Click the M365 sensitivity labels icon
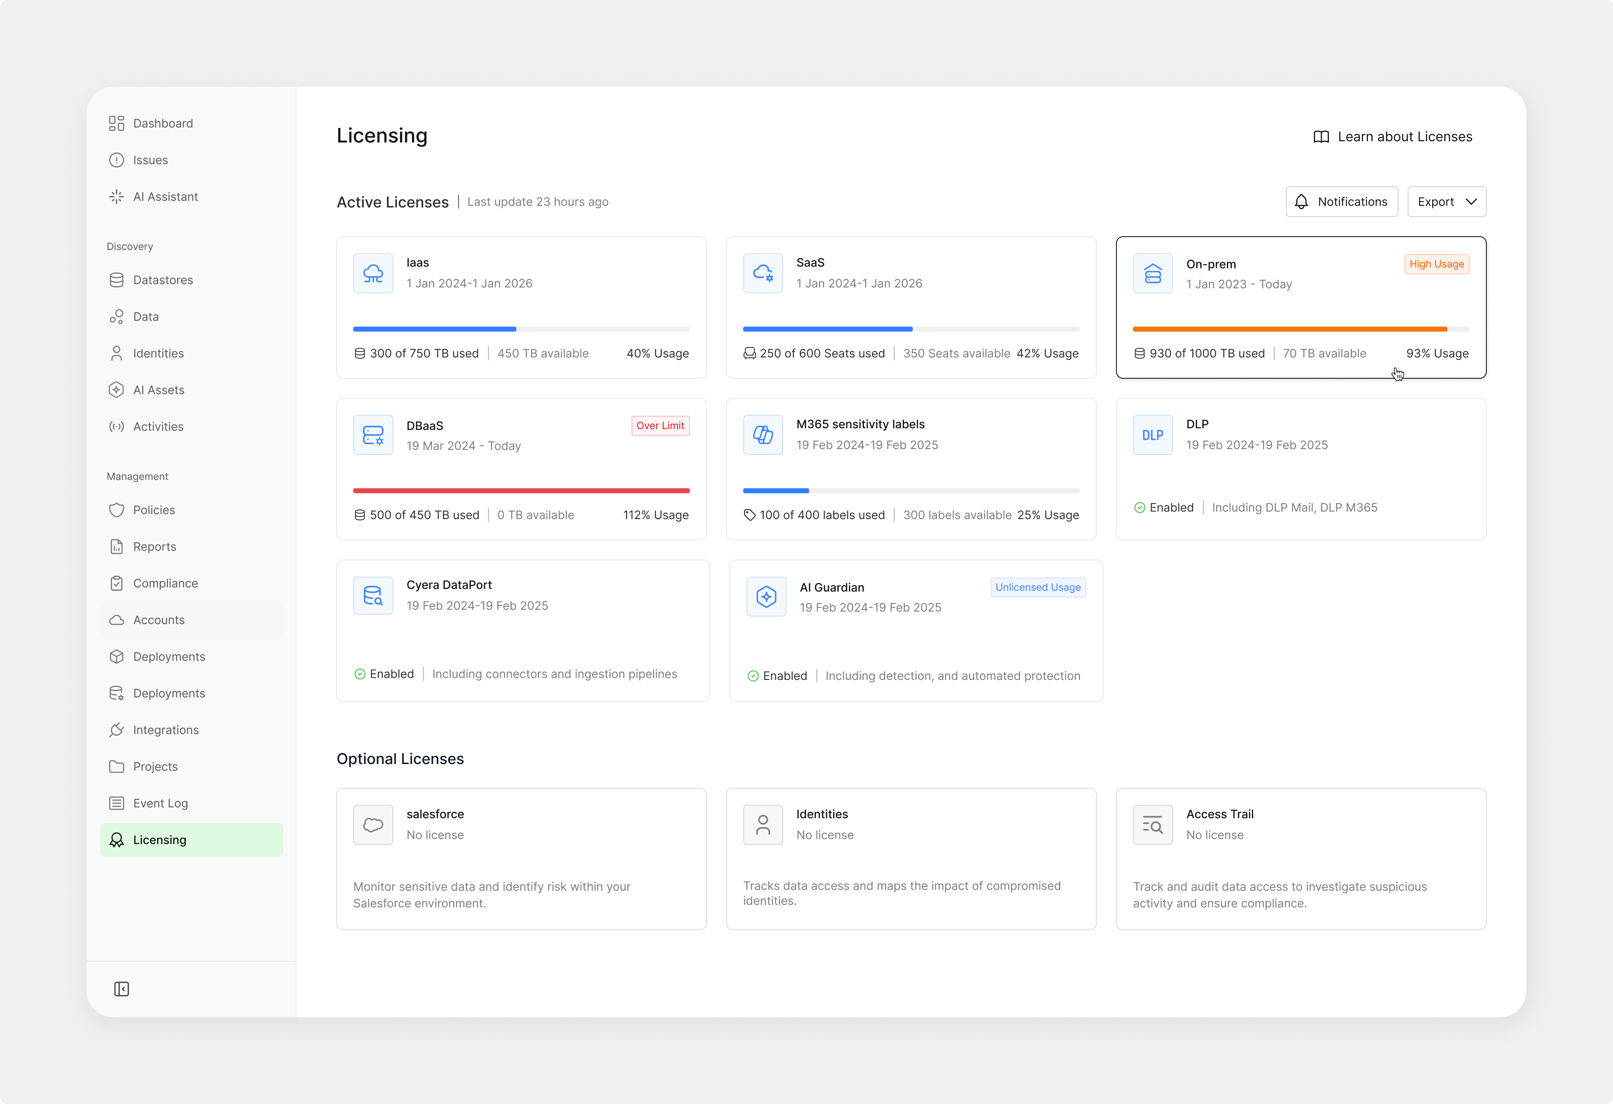The image size is (1613, 1104). point(763,435)
